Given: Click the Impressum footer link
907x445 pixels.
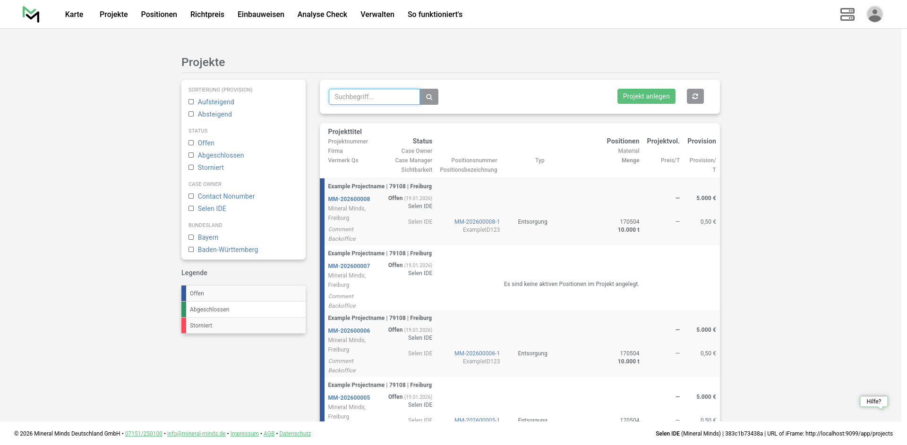Looking at the screenshot, I should (x=244, y=434).
